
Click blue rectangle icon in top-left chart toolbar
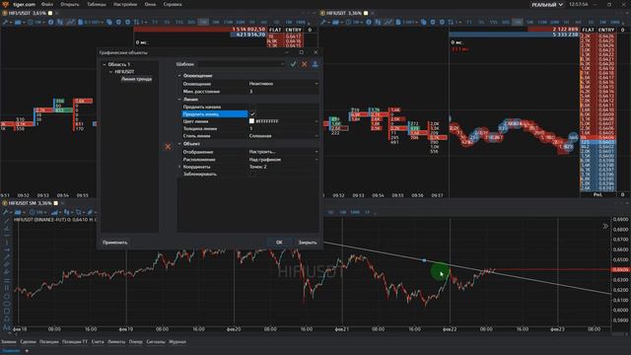pos(18,22)
